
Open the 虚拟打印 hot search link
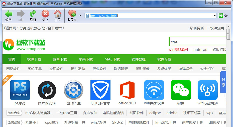[x=219, y=50]
